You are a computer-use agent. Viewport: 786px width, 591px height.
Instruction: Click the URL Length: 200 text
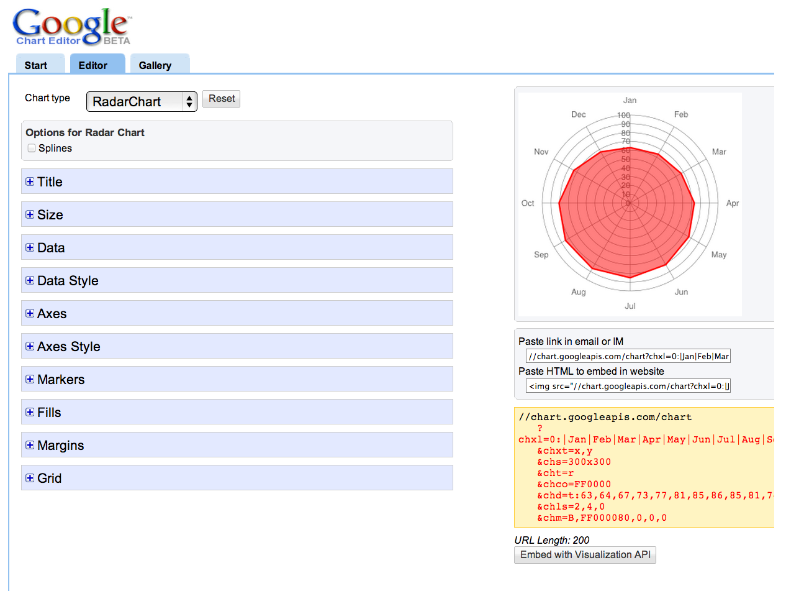[552, 540]
